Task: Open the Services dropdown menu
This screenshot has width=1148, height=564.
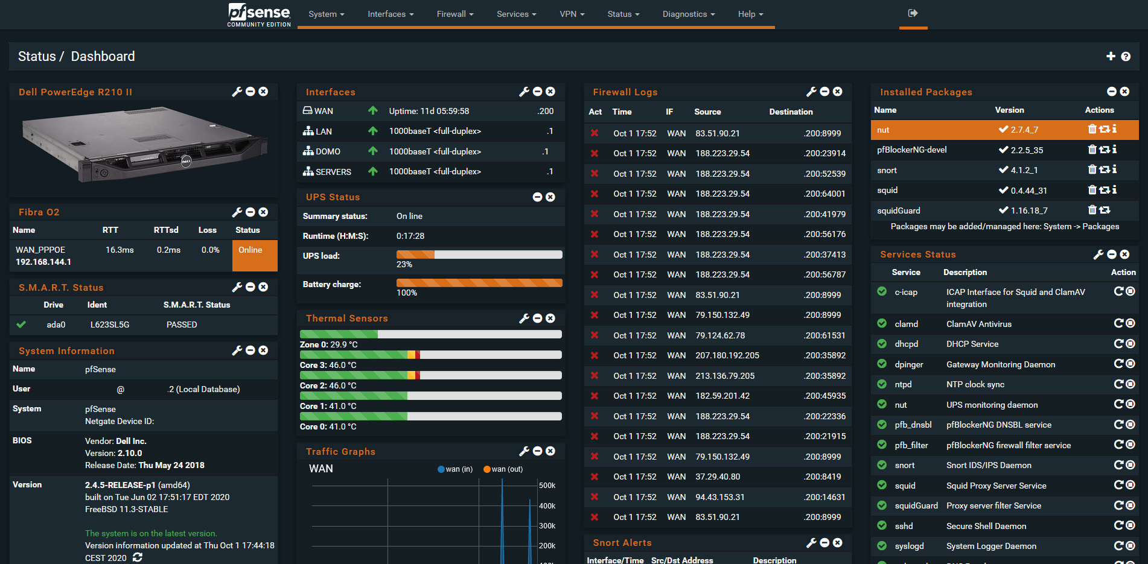Action: [x=515, y=13]
